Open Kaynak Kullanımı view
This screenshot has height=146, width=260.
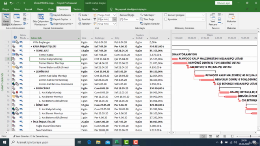pos(61,15)
